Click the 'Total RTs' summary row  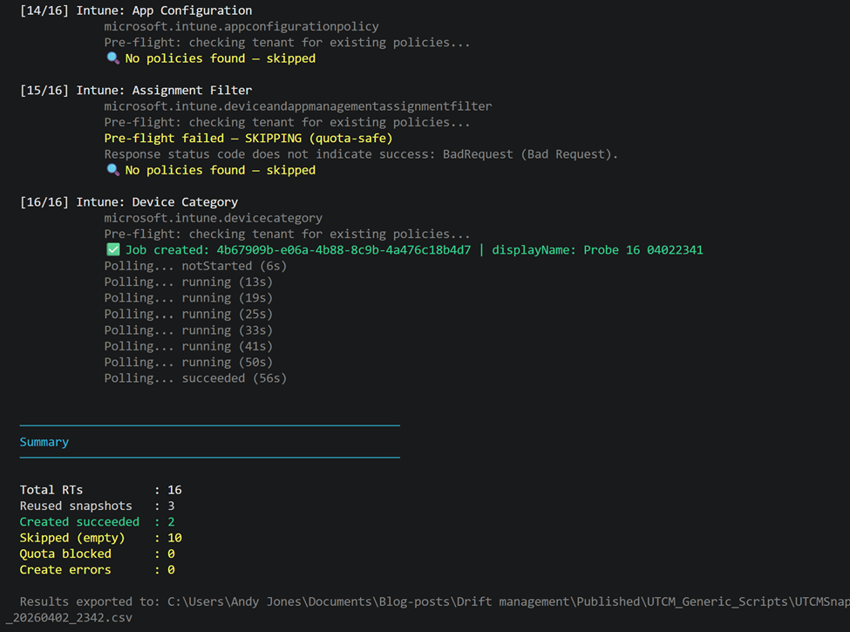tap(100, 490)
